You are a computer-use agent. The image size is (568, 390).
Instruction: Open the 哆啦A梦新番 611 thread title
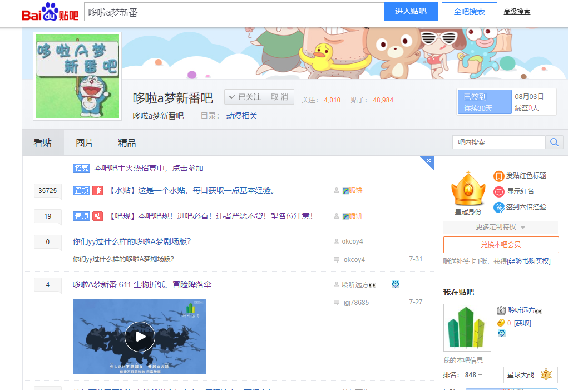[142, 285]
